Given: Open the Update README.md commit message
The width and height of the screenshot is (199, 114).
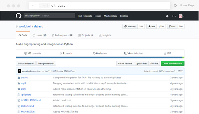Looking at the screenshot, I should coord(66,71).
